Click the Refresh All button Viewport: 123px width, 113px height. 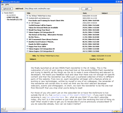tap(7, 9)
